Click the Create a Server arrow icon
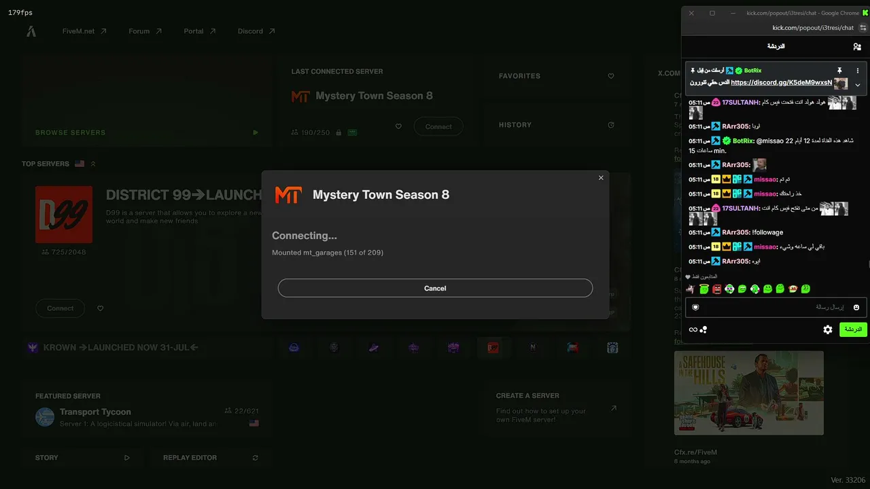The height and width of the screenshot is (489, 870). 614,408
